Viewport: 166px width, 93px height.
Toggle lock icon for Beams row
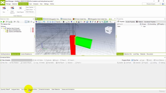(x=31, y=30)
